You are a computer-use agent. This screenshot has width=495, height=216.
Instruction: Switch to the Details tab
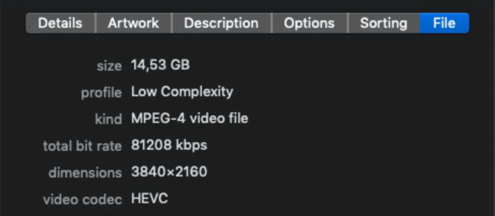[60, 24]
